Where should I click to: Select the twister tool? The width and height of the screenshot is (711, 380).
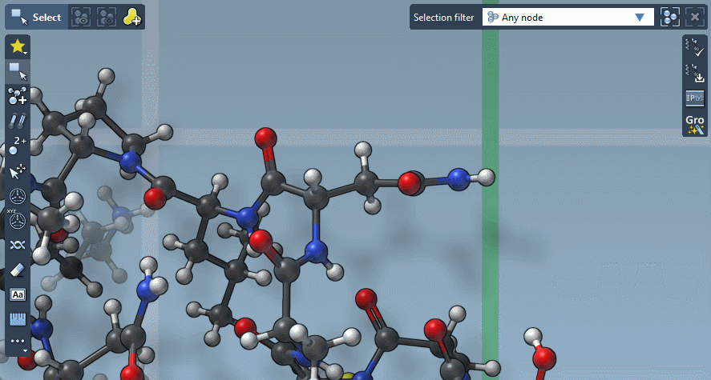click(18, 244)
